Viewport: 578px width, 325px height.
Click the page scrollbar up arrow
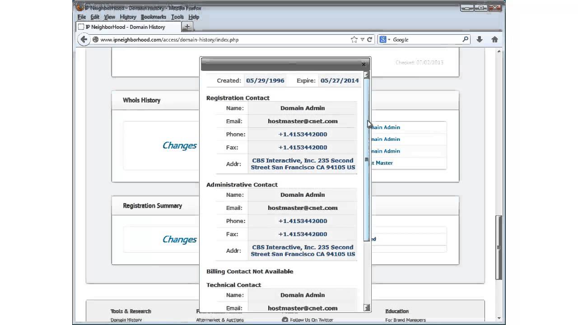click(499, 51)
